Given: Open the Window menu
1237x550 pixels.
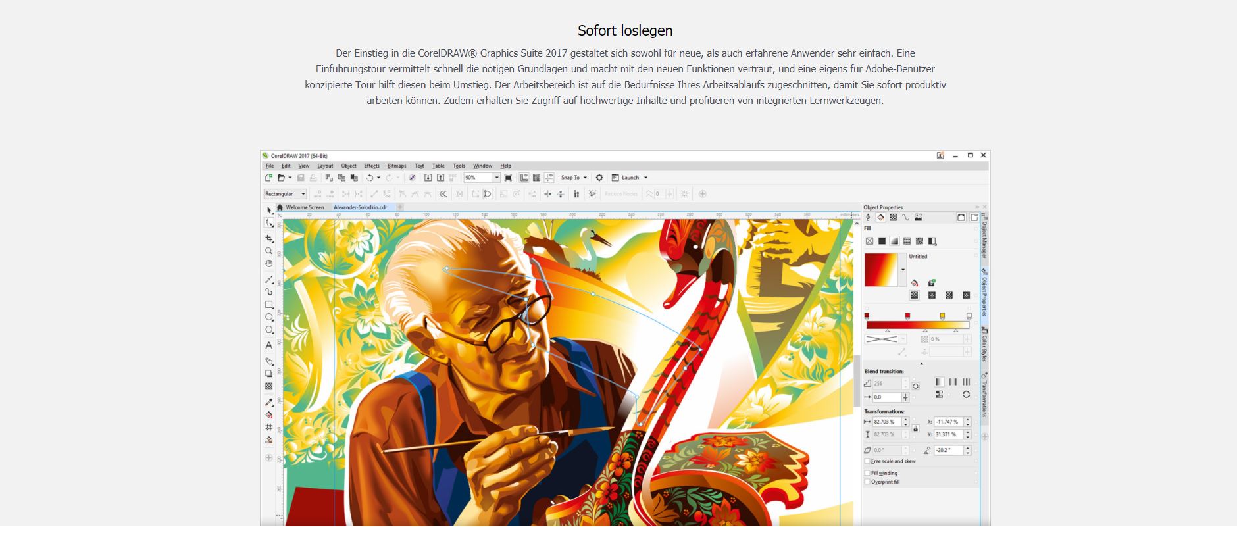Looking at the screenshot, I should (x=482, y=166).
